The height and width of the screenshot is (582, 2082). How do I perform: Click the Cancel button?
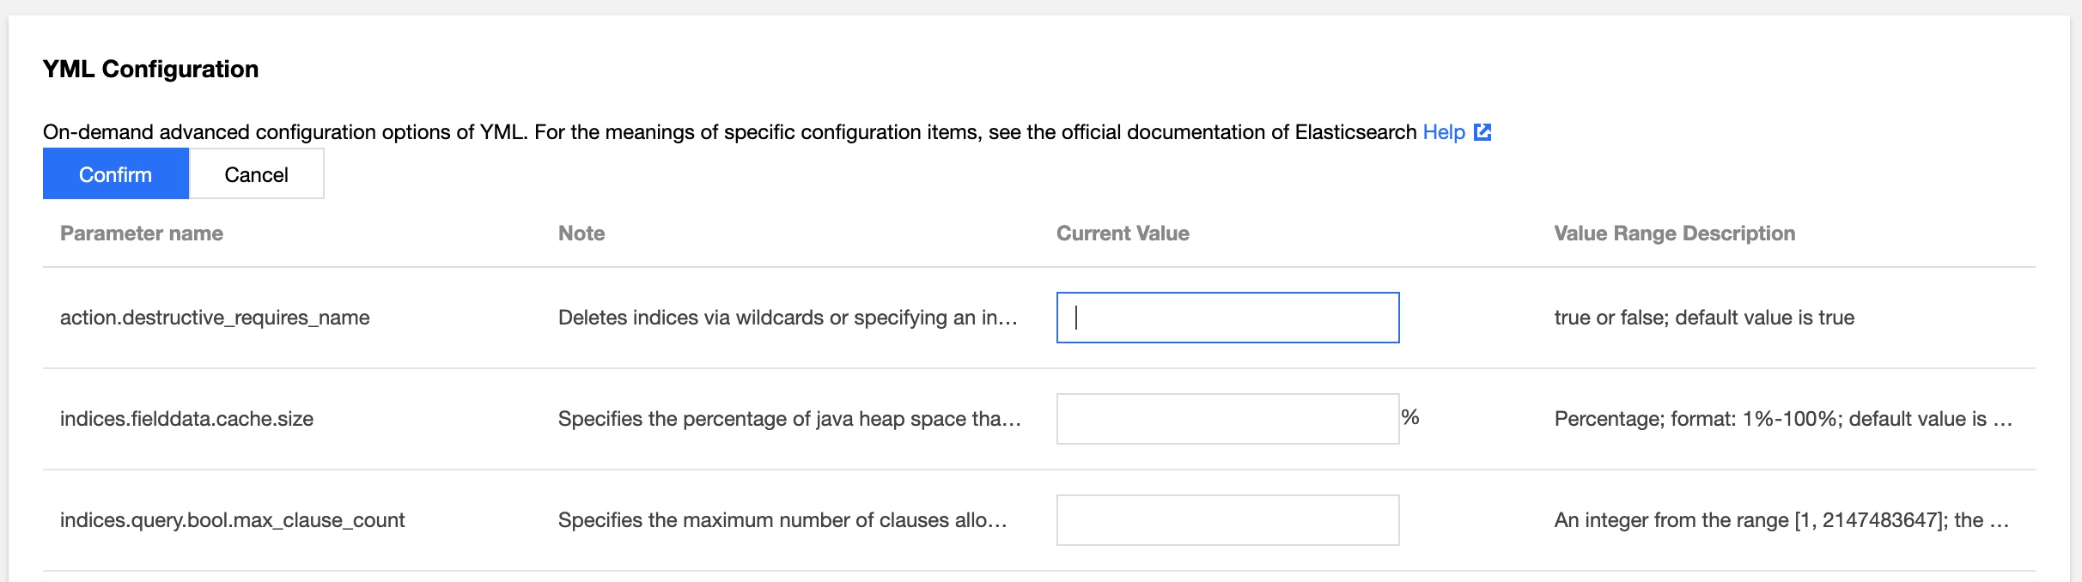(x=256, y=174)
